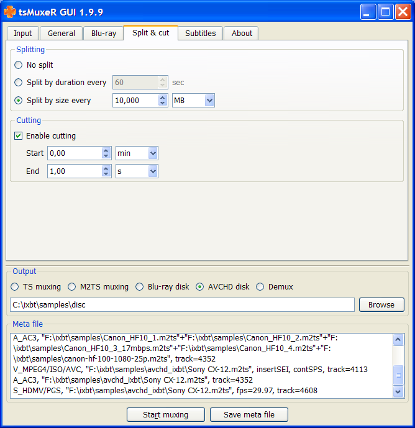Increase split size with up arrow
This screenshot has height=428, width=415.
coord(162,98)
